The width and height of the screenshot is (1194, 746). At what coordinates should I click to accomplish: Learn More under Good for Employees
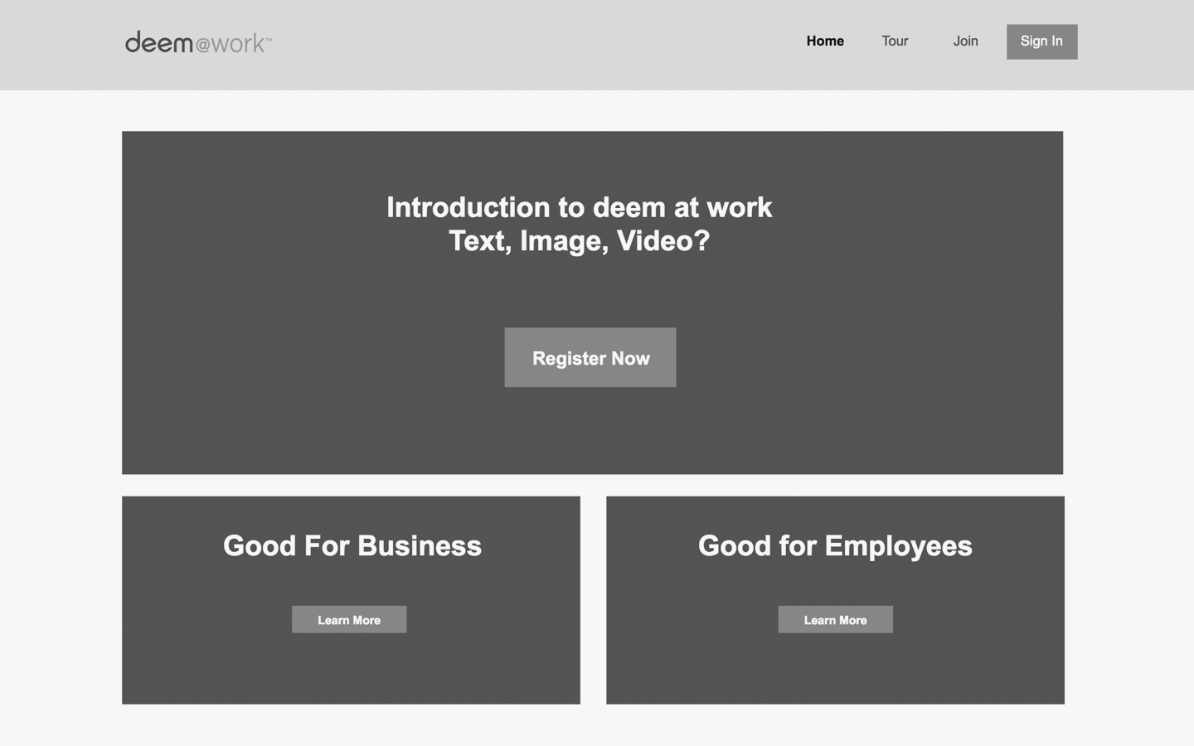[x=835, y=619]
